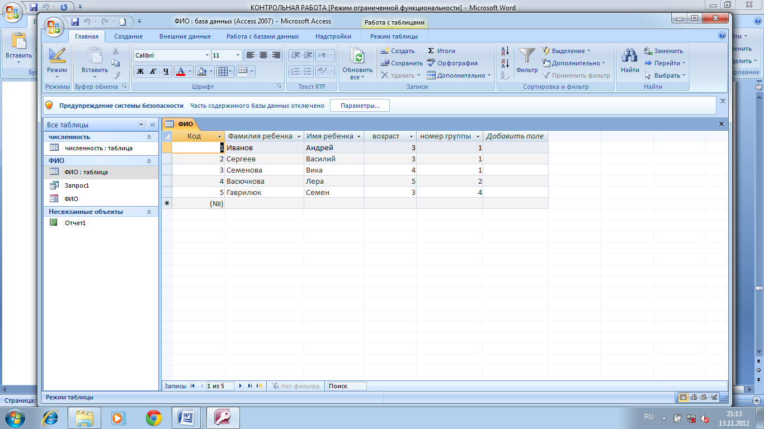The image size is (764, 429).
Task: Click the Итоги sigma totals button
Action: [x=441, y=51]
